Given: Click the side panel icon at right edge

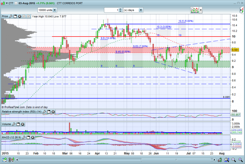Looking at the screenshot, I should tap(242, 10).
